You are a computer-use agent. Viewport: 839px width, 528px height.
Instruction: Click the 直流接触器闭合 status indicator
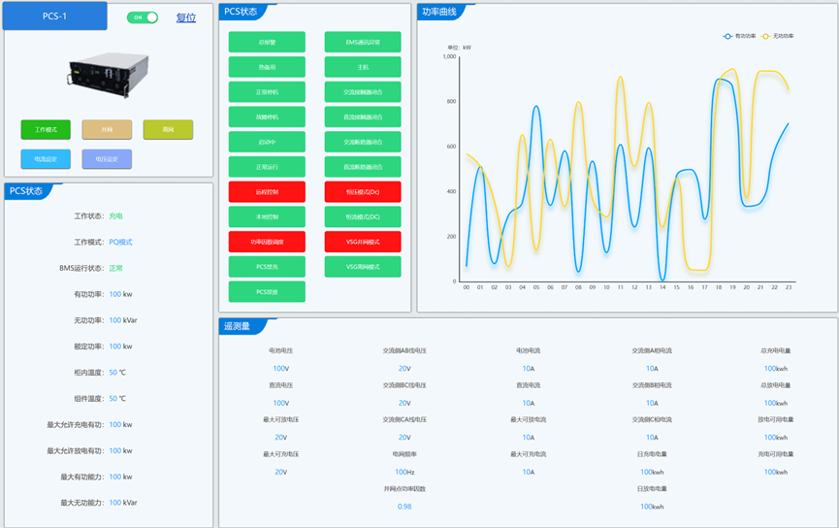point(363,116)
